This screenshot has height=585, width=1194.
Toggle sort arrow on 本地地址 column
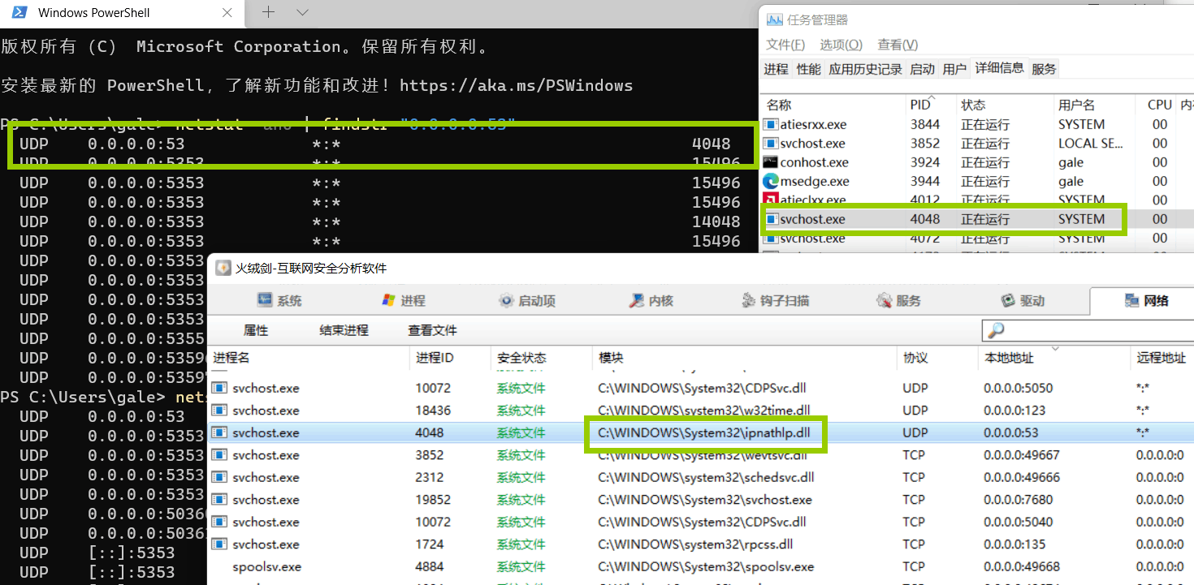click(x=1055, y=349)
